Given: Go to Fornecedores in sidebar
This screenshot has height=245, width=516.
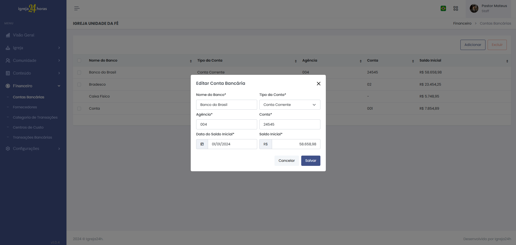Looking at the screenshot, I should [25, 107].
